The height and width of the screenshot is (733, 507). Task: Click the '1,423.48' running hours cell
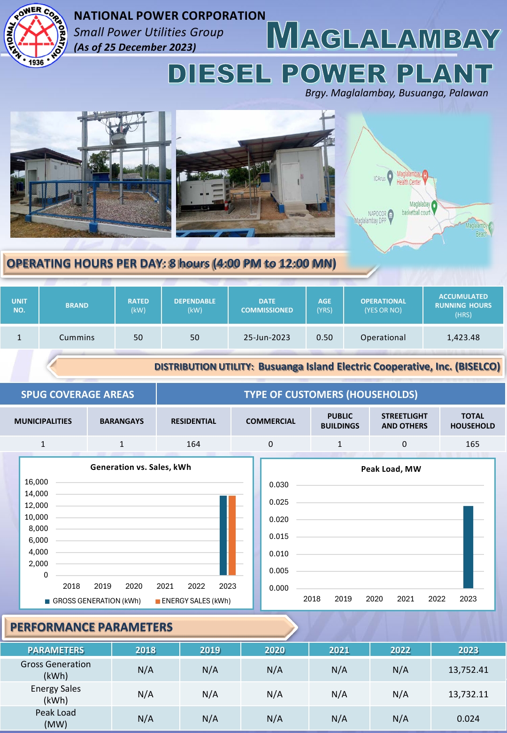point(463,337)
